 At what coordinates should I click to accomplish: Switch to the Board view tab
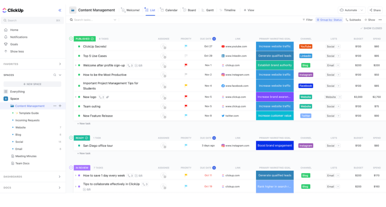point(189,10)
